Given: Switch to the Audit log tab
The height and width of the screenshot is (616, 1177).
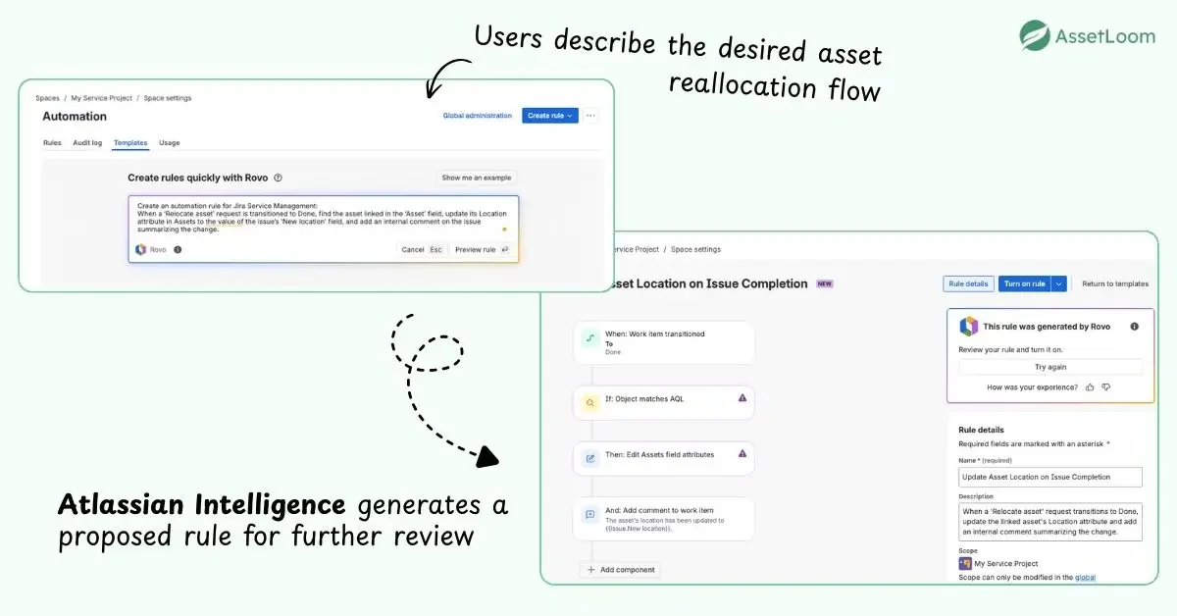Looking at the screenshot, I should (x=87, y=143).
